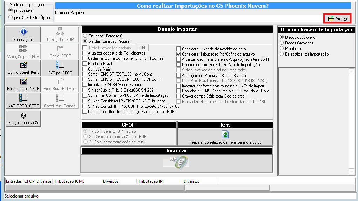Open Config Correl. Itens
This screenshot has height=201, width=358.
pos(23,68)
